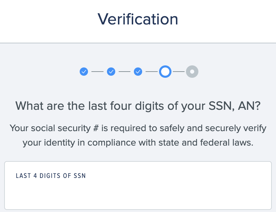
Task: Select the gray upcoming fifth step
Action: point(192,72)
